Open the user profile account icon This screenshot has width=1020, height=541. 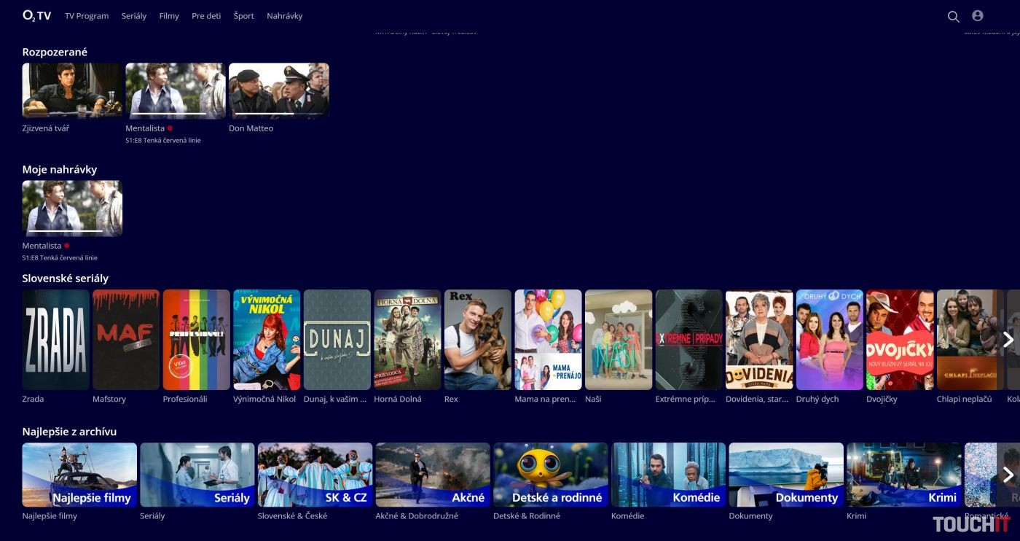pos(978,16)
